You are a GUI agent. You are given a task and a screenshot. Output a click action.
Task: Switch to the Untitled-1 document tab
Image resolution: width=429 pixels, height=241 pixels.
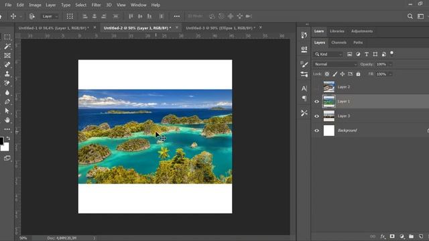pos(54,28)
